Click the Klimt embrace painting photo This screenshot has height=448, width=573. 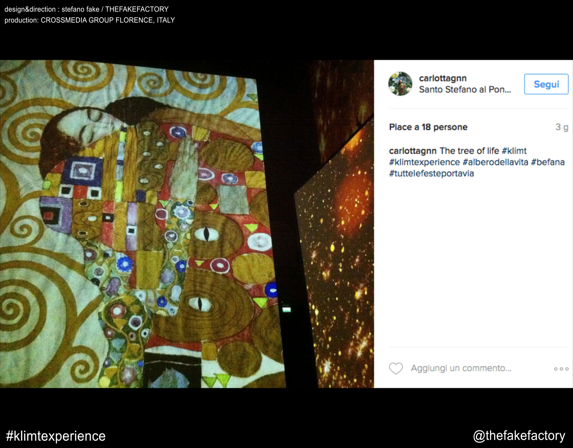pyautogui.click(x=140, y=224)
